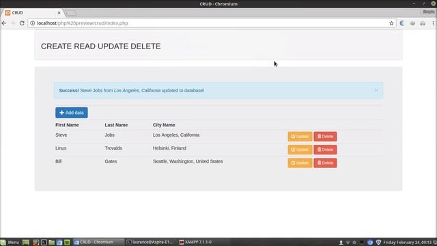The height and width of the screenshot is (246, 437).
Task: Click the Success alert message text
Action: tap(132, 90)
